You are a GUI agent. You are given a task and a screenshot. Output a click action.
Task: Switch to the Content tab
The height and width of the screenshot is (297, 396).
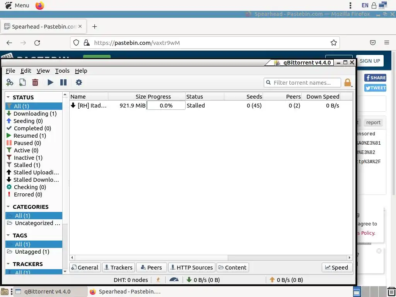click(x=232, y=268)
